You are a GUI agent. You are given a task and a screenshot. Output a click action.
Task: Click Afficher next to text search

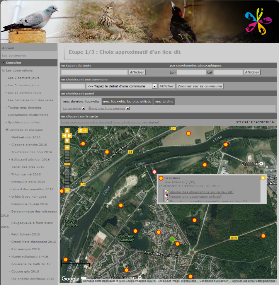[137, 72]
